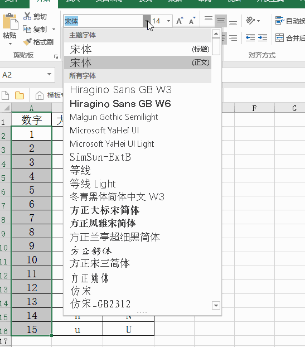This screenshot has width=305, height=347.
Task: Decrease the cell indent
Action: coord(250,38)
